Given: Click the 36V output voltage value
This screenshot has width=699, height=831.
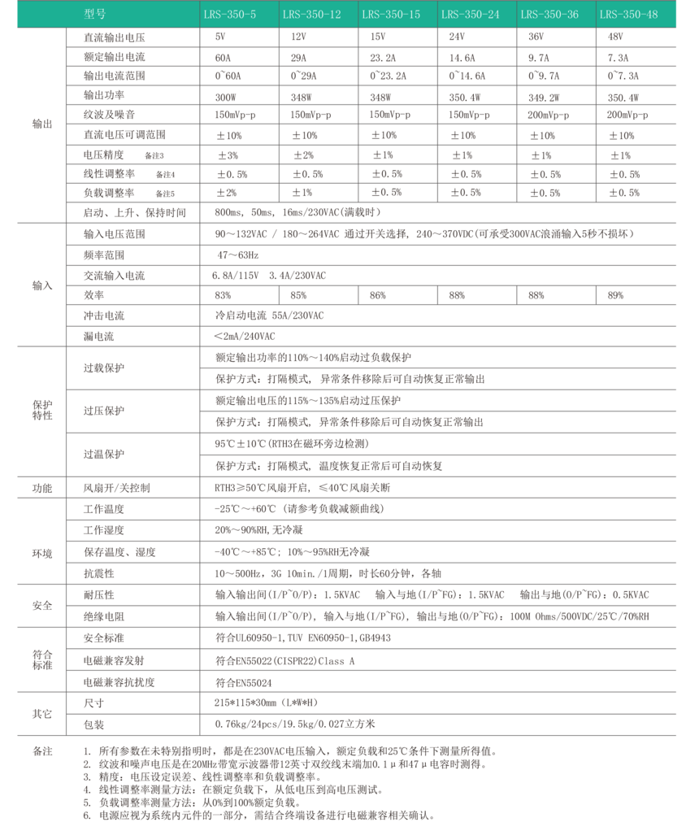Looking at the screenshot, I should click(x=536, y=37).
